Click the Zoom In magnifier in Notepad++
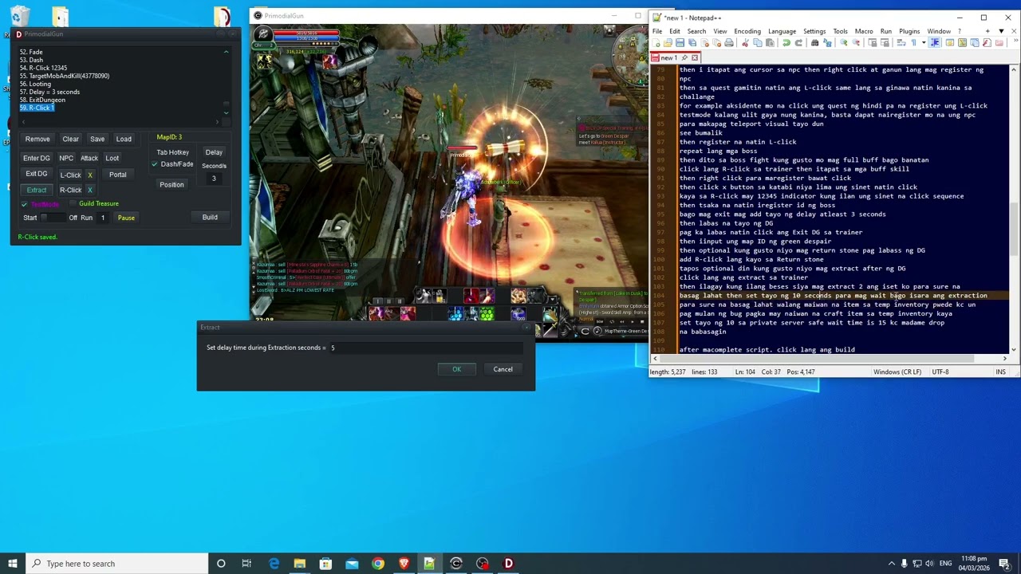Viewport: 1021px width, 574px height. 843,42
